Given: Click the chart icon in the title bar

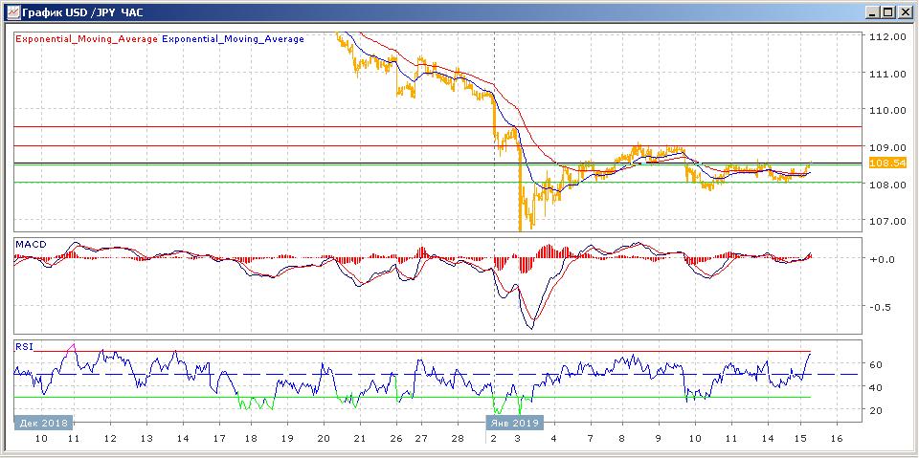Looking at the screenshot, I should click(11, 11).
